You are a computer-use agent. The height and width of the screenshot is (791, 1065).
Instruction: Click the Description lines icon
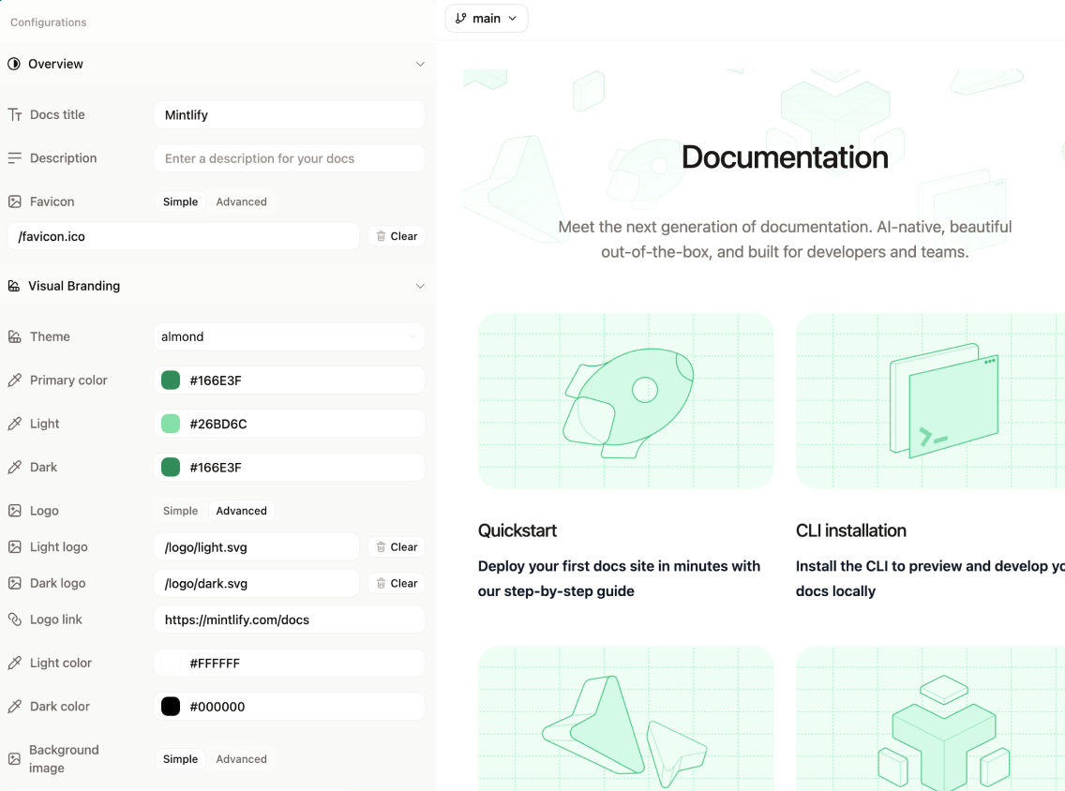14,157
